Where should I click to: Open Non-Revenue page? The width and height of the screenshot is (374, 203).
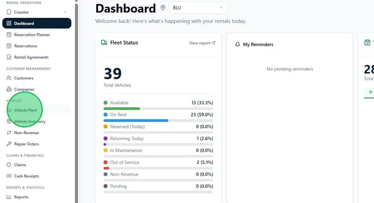tap(37, 133)
